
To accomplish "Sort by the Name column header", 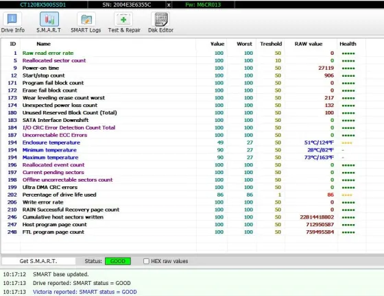I will [x=44, y=44].
